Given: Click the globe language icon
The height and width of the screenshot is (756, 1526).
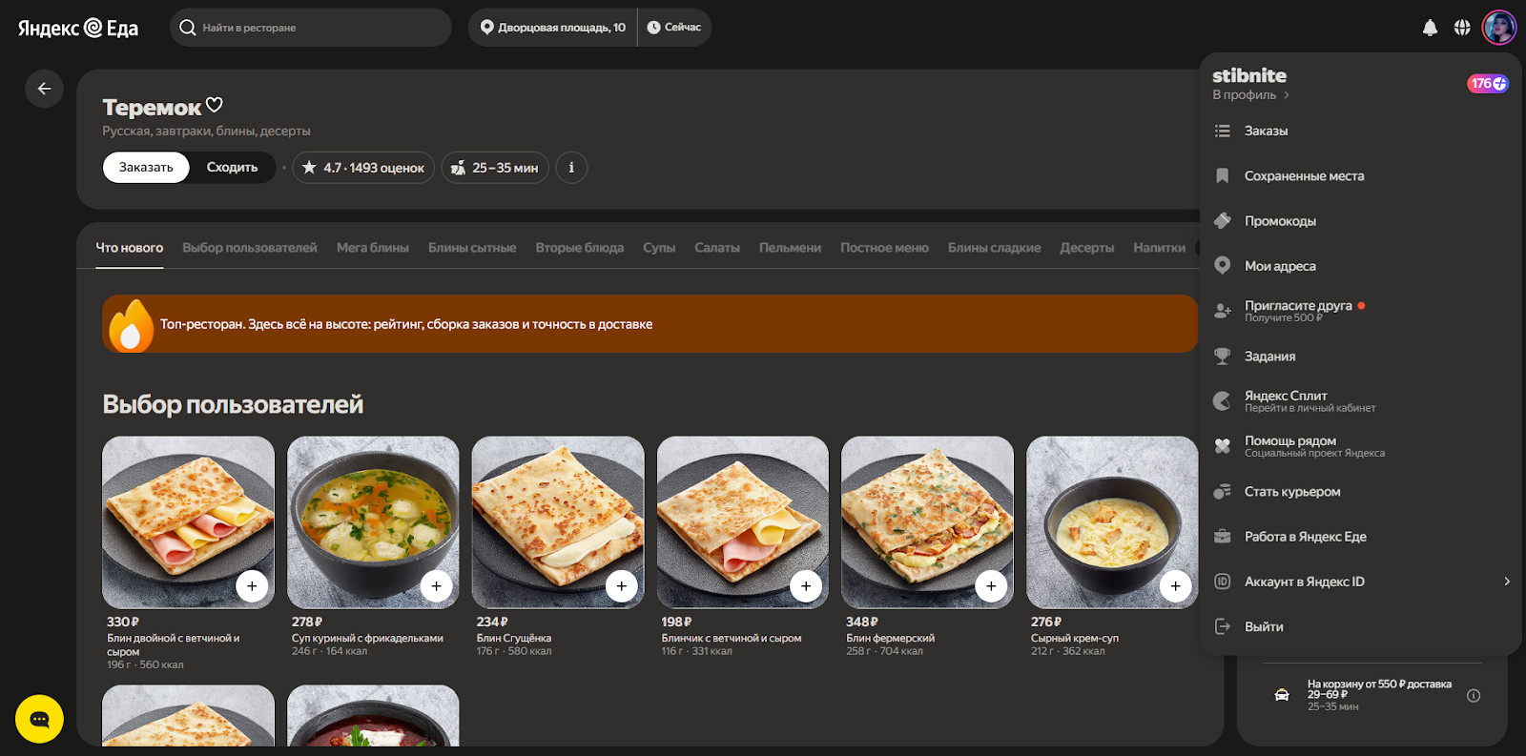Looking at the screenshot, I should tap(1462, 28).
